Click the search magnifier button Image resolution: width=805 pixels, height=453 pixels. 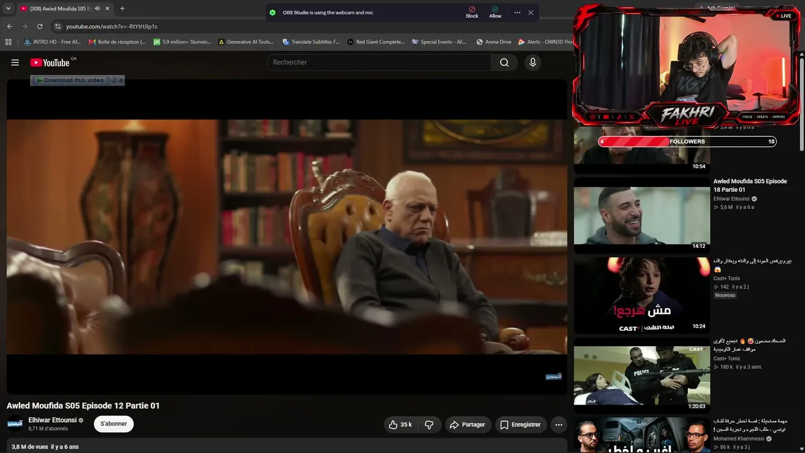click(504, 62)
